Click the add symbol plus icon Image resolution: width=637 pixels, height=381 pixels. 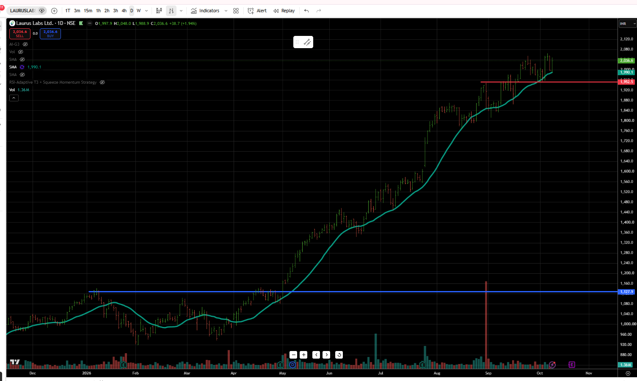(x=54, y=11)
